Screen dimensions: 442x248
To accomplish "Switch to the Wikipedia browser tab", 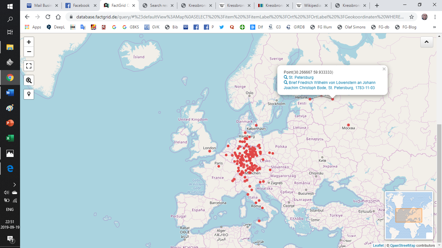I will point(312,5).
